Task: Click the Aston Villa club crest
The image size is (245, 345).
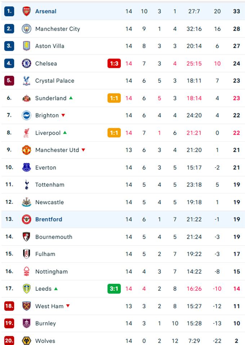Action: 26,46
